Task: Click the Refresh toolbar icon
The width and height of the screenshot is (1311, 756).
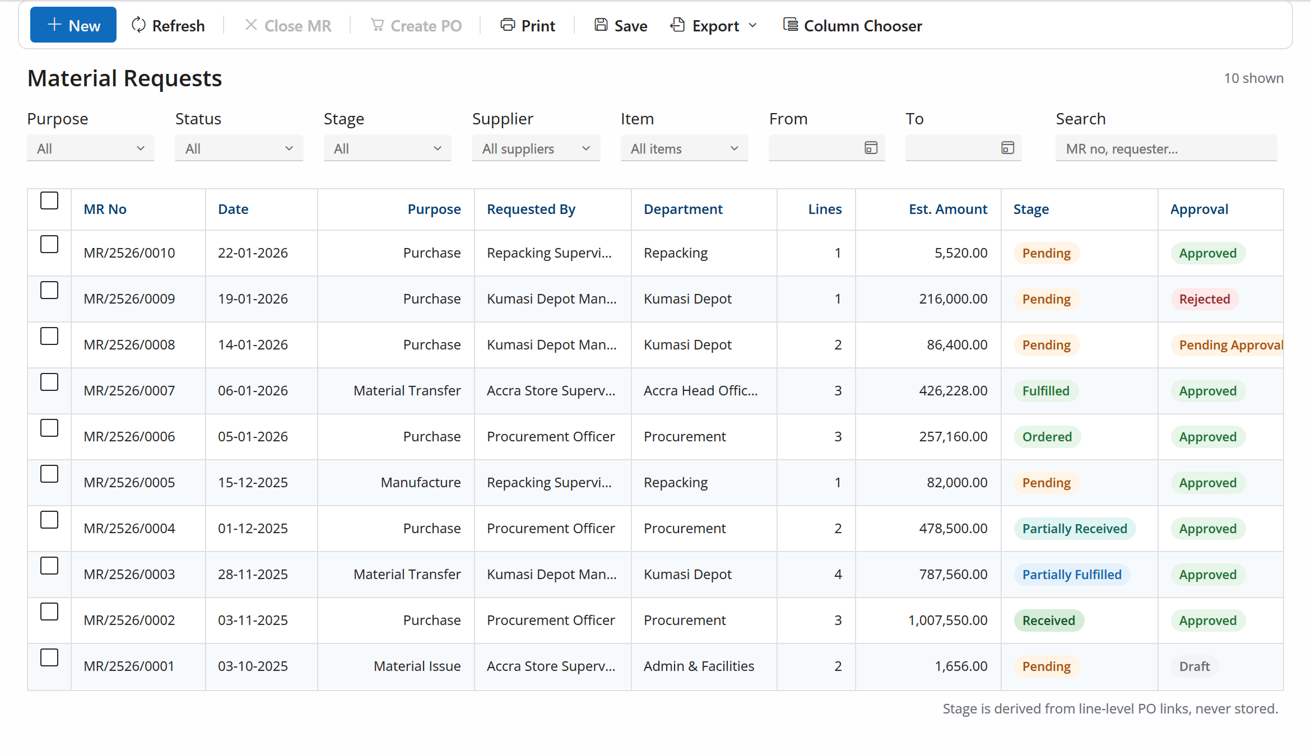Action: click(138, 25)
